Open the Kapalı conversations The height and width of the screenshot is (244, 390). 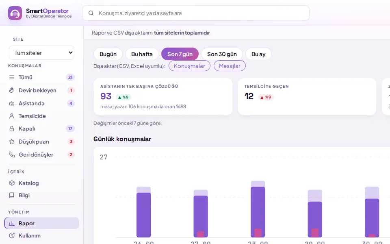tap(41, 129)
